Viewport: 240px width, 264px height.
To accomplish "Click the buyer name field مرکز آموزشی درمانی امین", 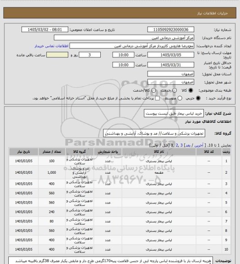I will tap(124, 38).
